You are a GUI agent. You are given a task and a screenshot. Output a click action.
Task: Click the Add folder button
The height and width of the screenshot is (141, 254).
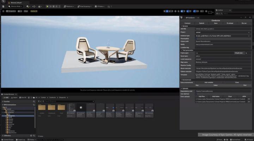point(216,97)
